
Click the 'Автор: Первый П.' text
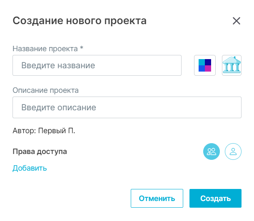point(44,131)
